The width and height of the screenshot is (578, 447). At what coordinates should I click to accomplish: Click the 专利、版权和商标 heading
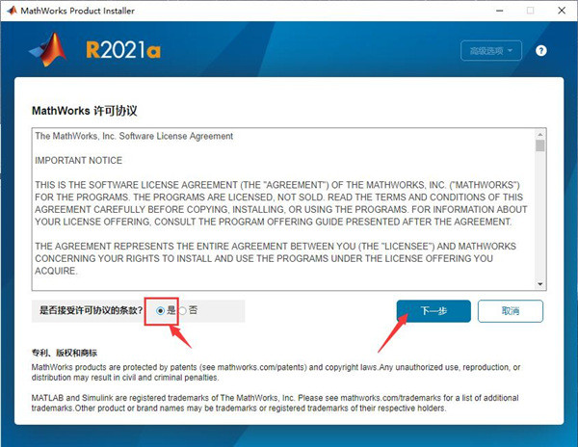(65, 353)
